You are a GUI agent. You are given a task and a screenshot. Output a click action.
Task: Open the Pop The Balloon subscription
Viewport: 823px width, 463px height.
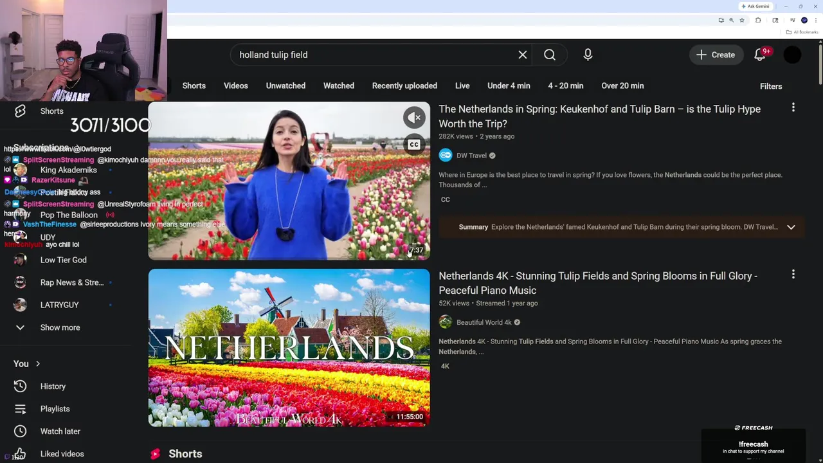[69, 215]
